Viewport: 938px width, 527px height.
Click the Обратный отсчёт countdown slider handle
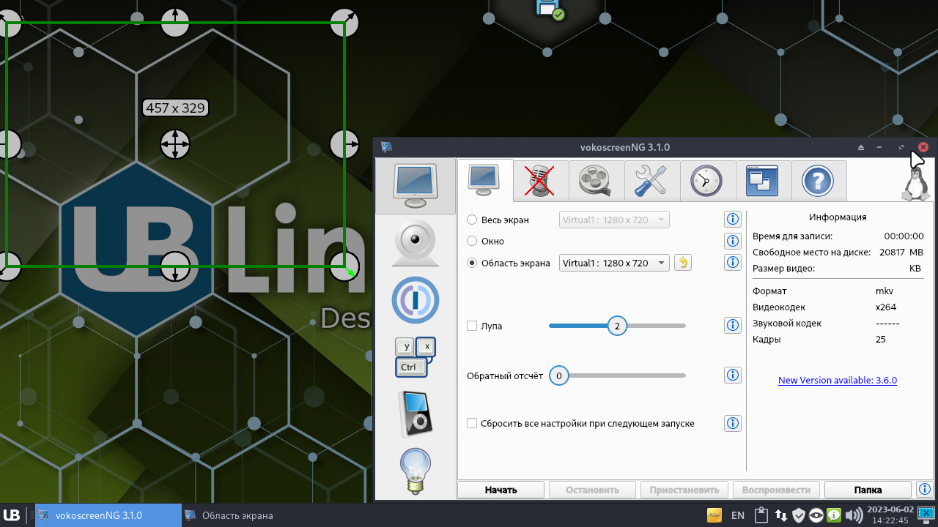point(558,375)
